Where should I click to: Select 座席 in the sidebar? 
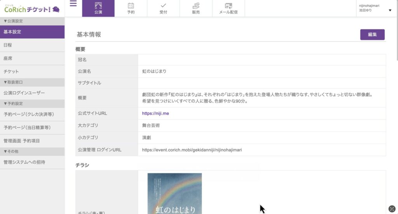[x=8, y=58]
